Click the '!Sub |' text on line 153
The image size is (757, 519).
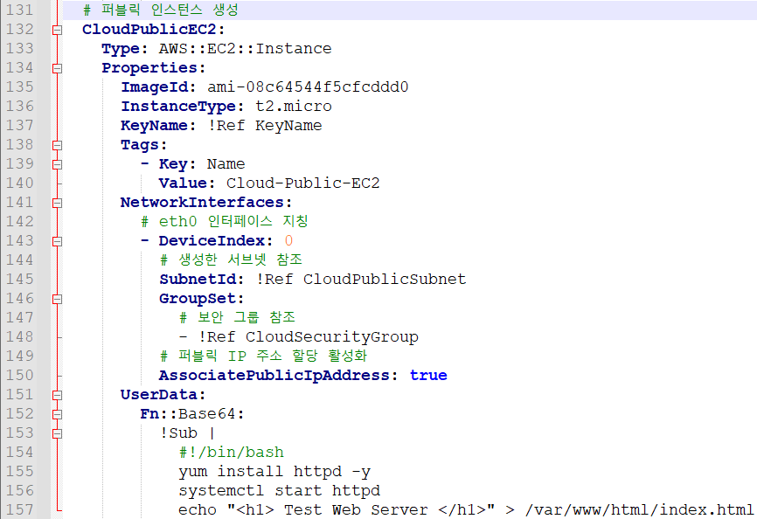pyautogui.click(x=187, y=433)
